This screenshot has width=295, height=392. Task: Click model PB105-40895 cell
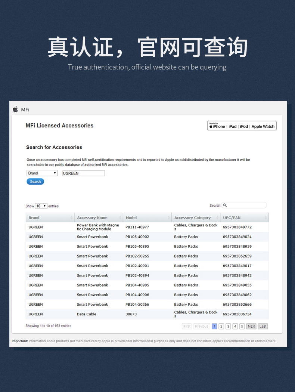(x=137, y=247)
